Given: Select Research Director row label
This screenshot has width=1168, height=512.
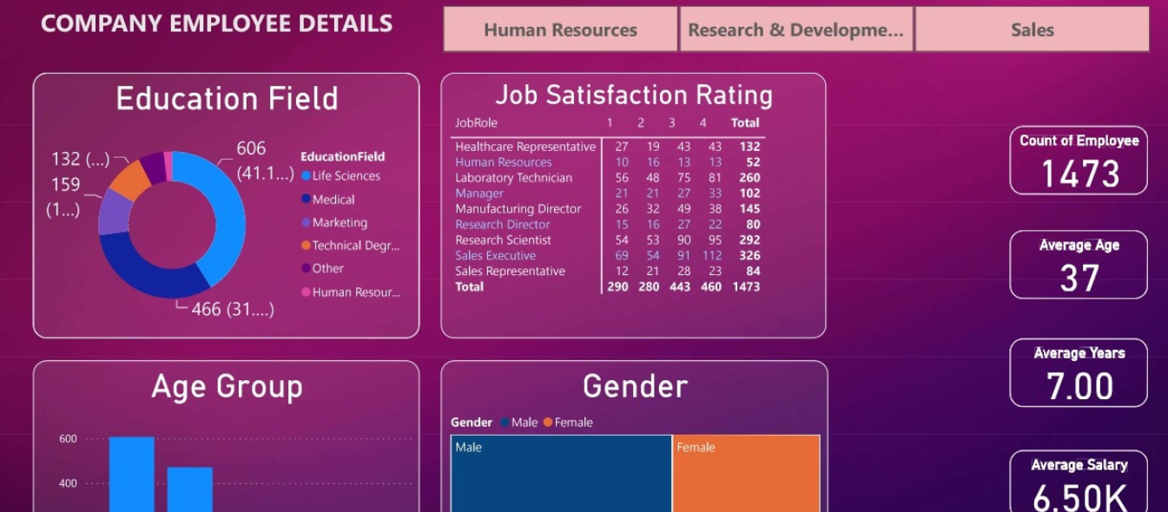Looking at the screenshot, I should click(x=503, y=225).
